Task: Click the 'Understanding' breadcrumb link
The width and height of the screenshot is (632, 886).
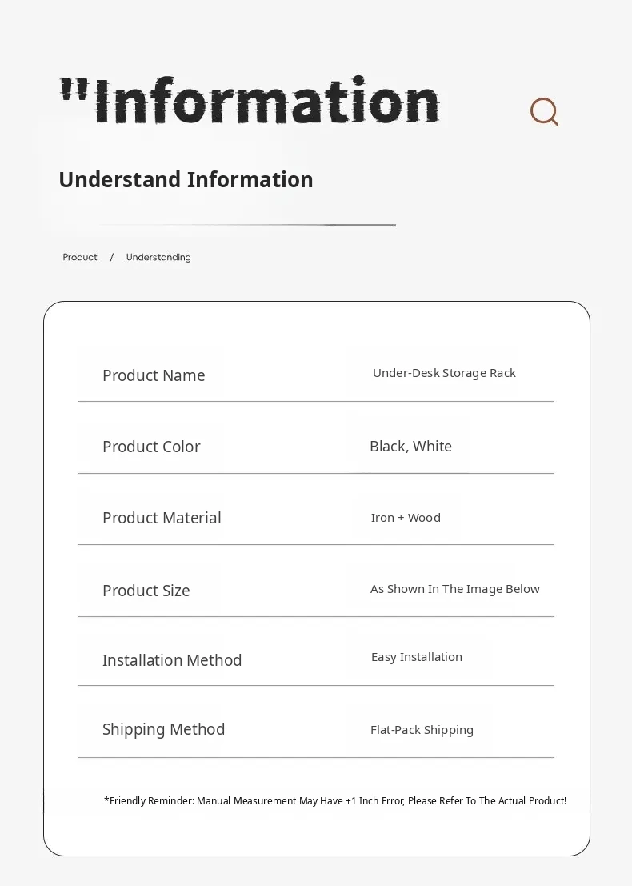Action: (158, 257)
